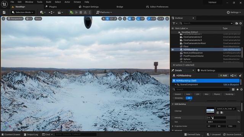Activate the Scale gizmo tool
This screenshot has width=244, height=137.
(x=115, y=19)
